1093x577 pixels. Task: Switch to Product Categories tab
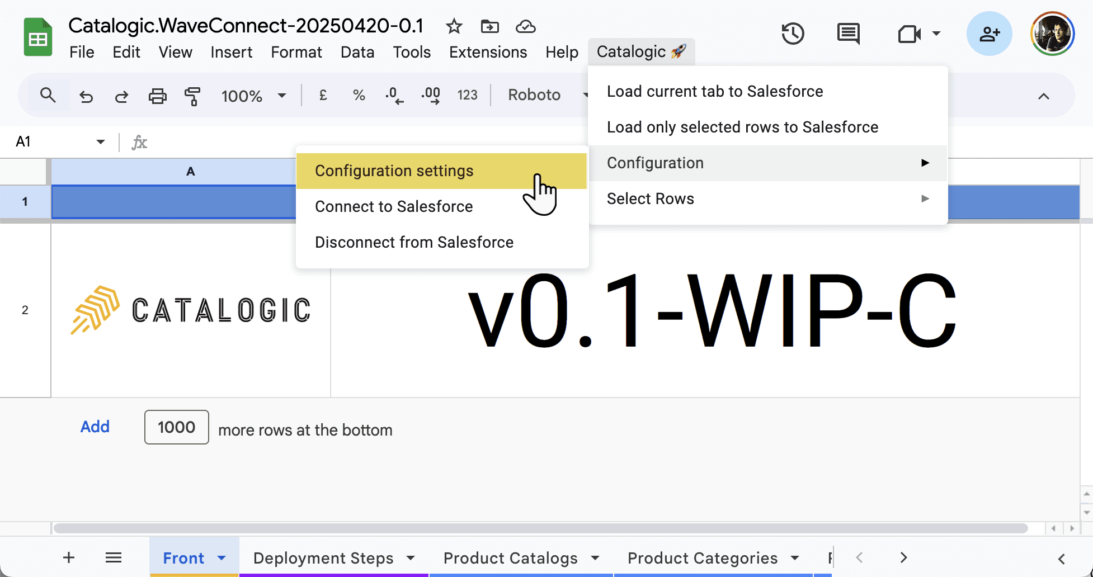point(703,558)
